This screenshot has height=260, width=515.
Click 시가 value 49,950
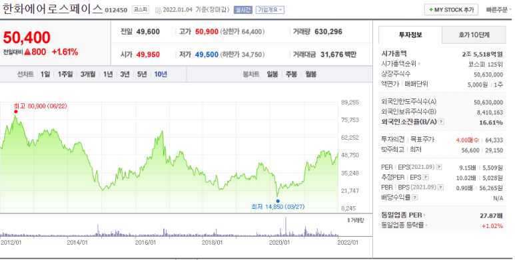click(148, 55)
